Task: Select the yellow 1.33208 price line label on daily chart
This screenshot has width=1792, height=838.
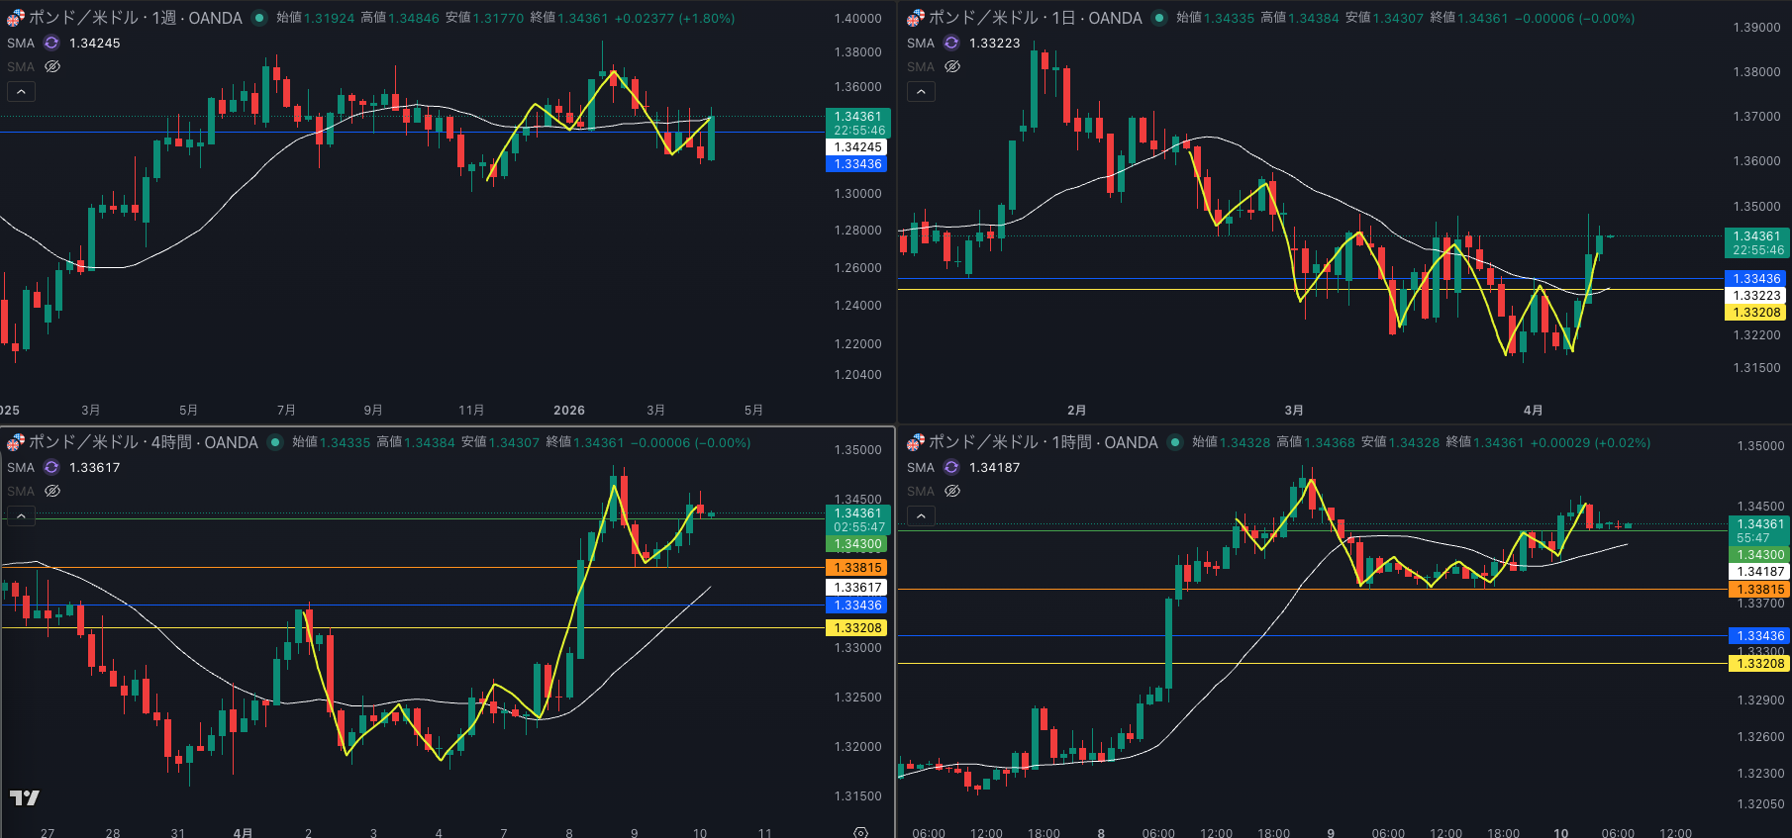Action: pyautogui.click(x=1757, y=313)
